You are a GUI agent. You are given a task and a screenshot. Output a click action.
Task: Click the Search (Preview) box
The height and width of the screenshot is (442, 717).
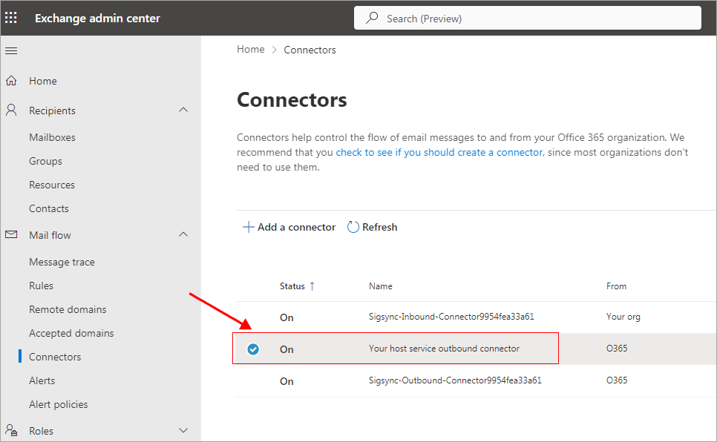click(x=527, y=19)
